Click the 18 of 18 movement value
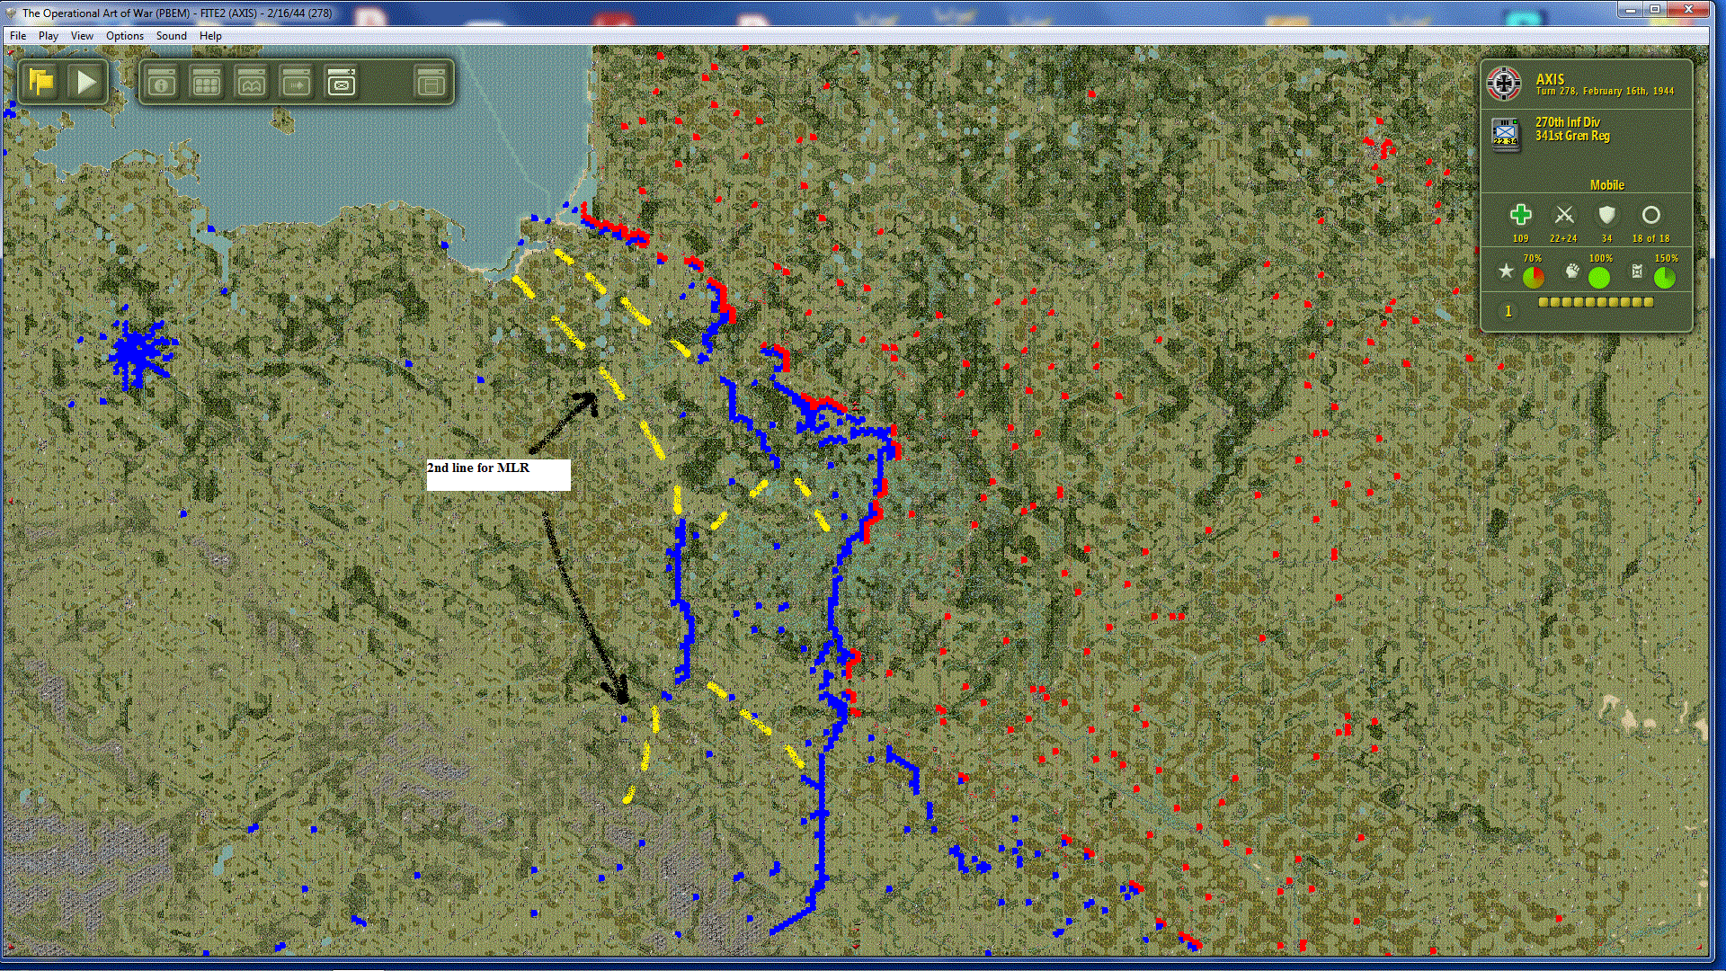 tap(1651, 239)
